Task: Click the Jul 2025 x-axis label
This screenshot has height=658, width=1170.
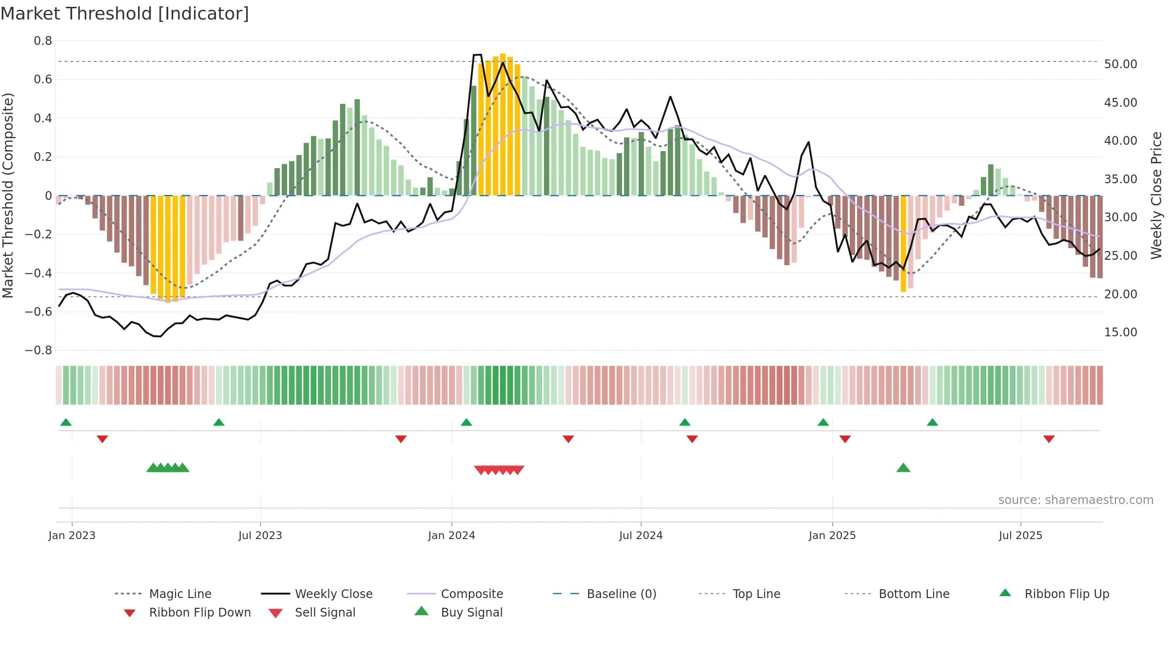Action: tap(1021, 535)
